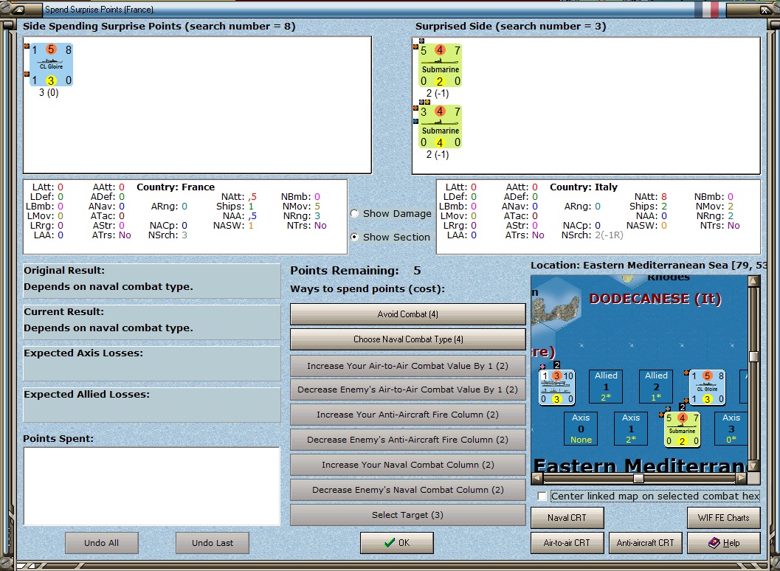The height and width of the screenshot is (571, 780).
Task: Click Decrease Enemy's Anti-Aircraft Fire Column
Action: [x=408, y=440]
